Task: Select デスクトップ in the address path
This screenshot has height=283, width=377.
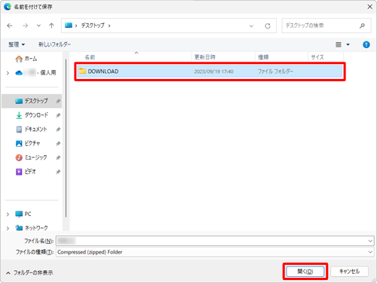Action: 93,26
